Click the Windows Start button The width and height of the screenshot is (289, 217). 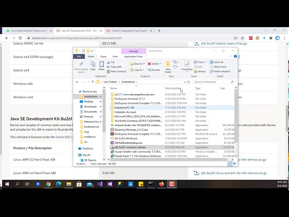tap(7, 184)
